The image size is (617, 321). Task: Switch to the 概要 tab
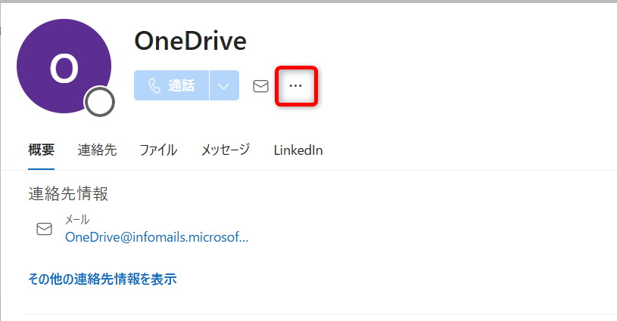pyautogui.click(x=41, y=150)
